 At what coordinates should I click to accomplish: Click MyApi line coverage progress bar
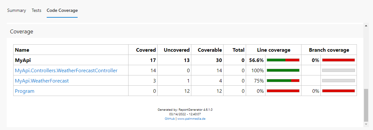283,60
